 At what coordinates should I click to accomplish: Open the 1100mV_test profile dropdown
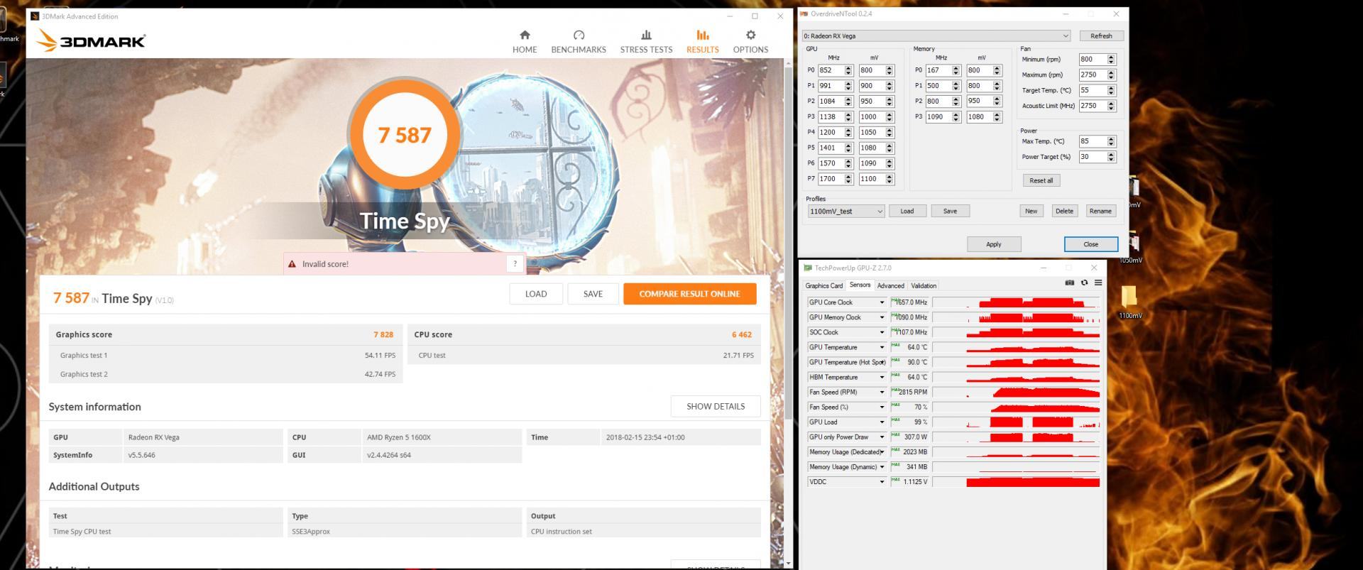click(845, 211)
